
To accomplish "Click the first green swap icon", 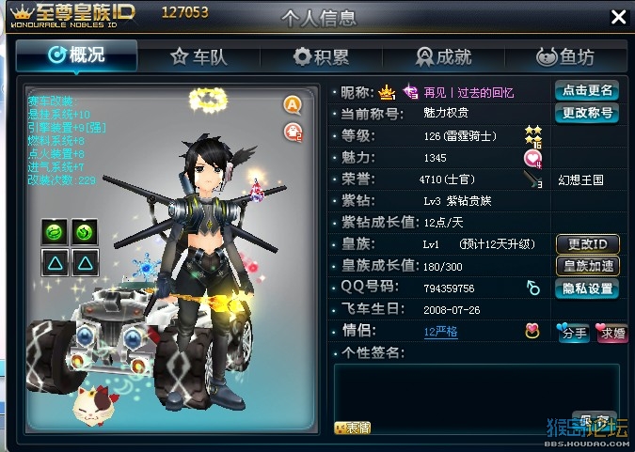I will [55, 232].
